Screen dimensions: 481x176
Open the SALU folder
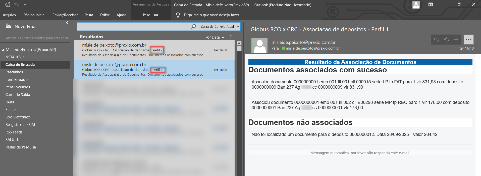[x=35, y=140]
